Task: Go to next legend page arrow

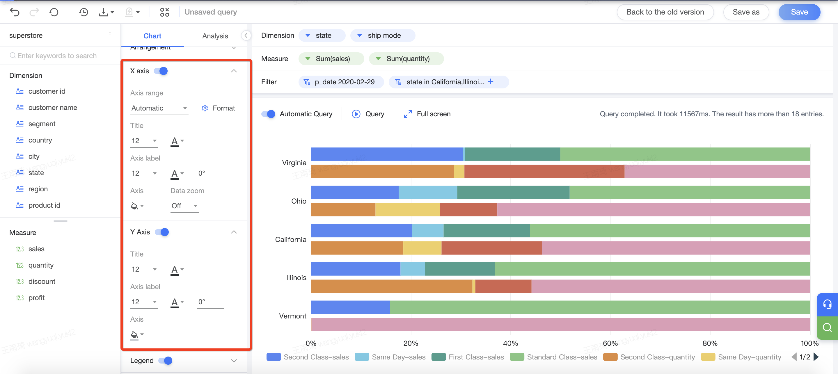Action: click(x=816, y=357)
